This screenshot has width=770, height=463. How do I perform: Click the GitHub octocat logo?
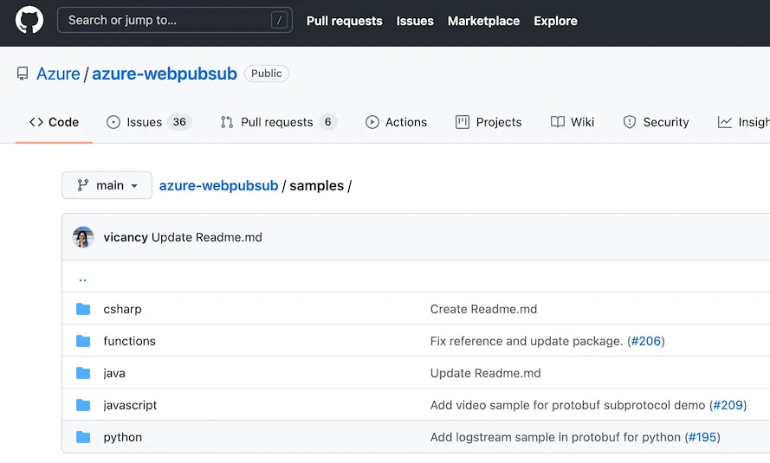29,20
